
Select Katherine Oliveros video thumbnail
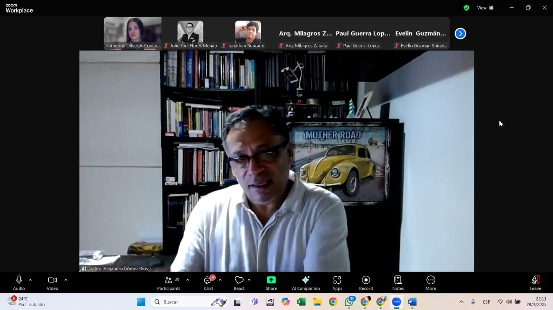[x=133, y=33]
